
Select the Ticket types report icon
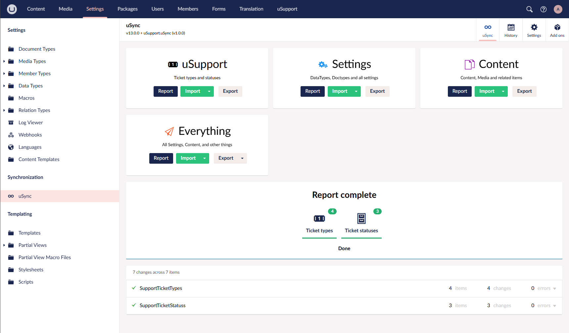pyautogui.click(x=319, y=219)
